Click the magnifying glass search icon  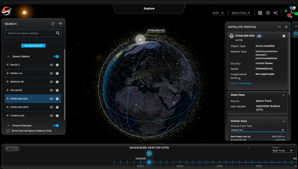click(58, 33)
